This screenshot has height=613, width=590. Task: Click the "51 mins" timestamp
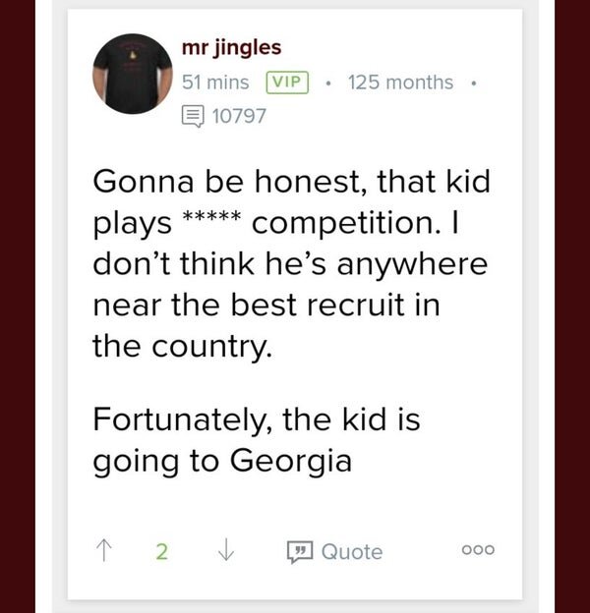tap(215, 83)
